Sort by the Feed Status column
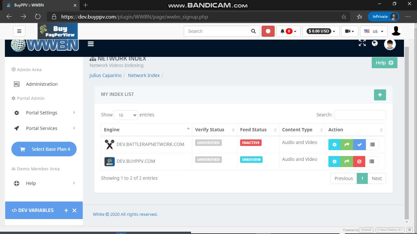 [258, 130]
